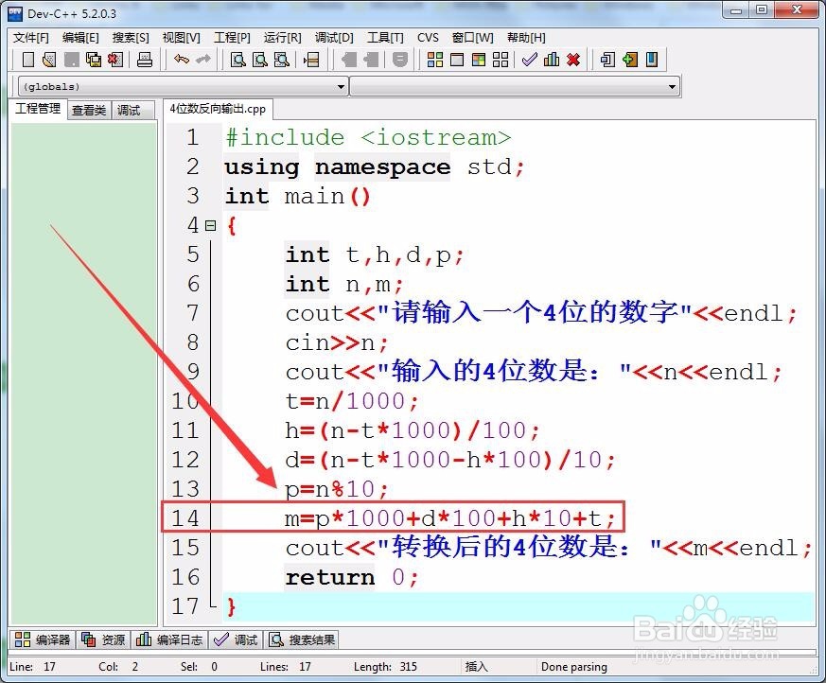Image resolution: width=826 pixels, height=683 pixels.
Task: Open the Replace dialog icon
Action: [x=260, y=60]
